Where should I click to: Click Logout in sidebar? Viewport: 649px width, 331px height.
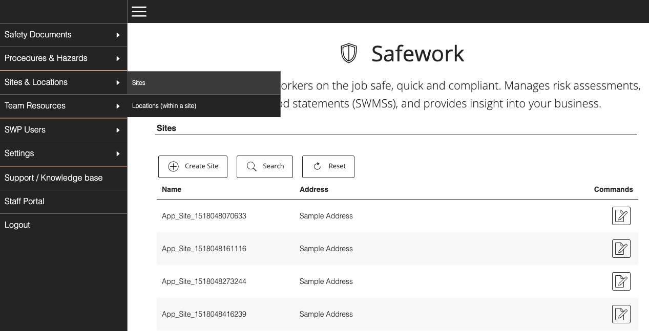[64, 225]
